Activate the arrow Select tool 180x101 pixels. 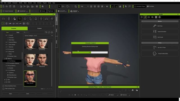(59, 6)
